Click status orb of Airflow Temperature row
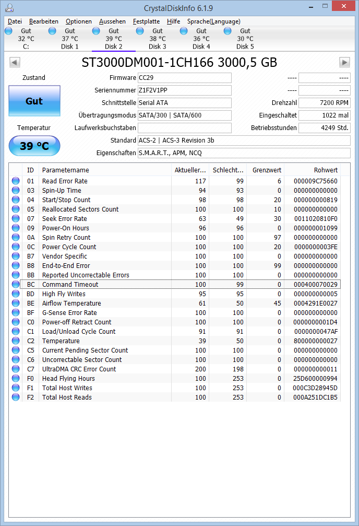 click(16, 303)
